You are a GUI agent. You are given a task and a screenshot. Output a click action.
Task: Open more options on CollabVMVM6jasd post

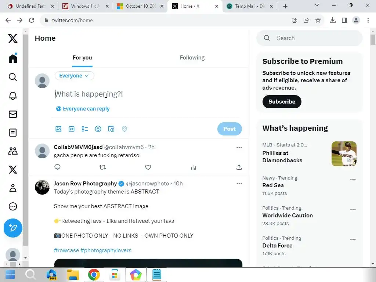click(239, 147)
